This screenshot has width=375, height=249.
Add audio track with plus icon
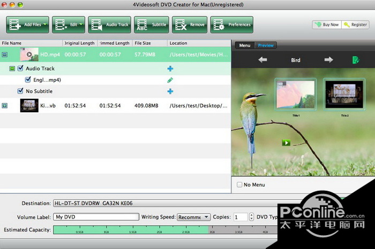click(170, 69)
